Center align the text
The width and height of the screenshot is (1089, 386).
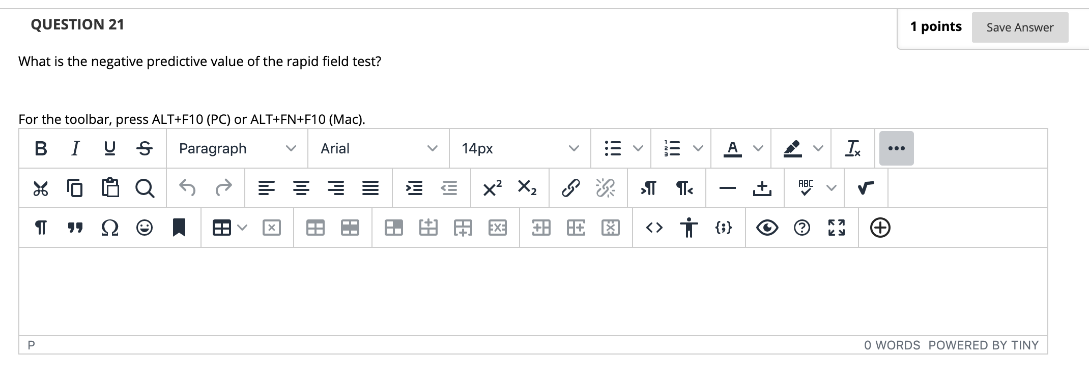point(301,188)
